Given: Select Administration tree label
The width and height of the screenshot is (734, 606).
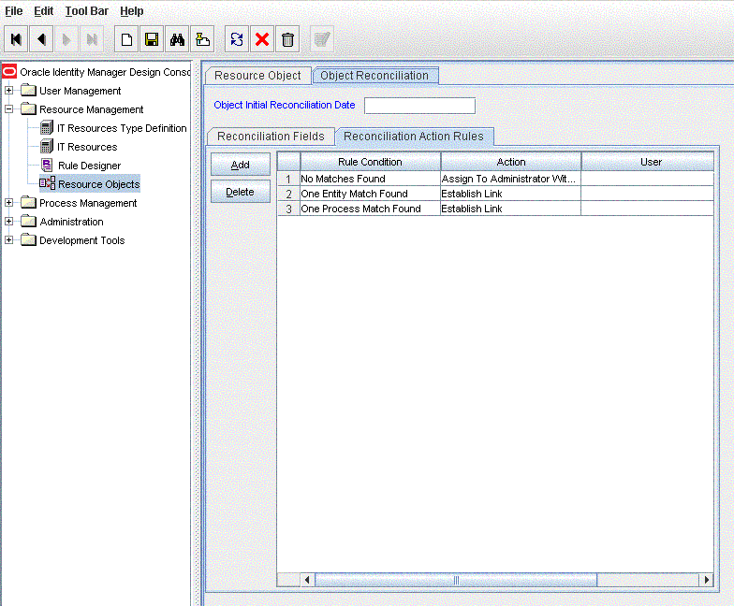Looking at the screenshot, I should (x=71, y=222).
